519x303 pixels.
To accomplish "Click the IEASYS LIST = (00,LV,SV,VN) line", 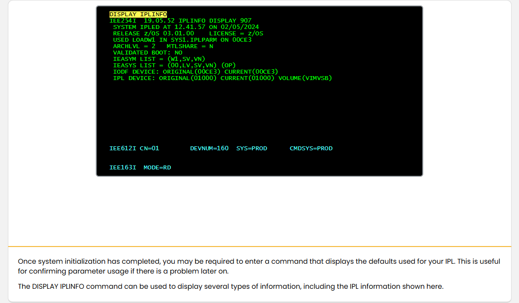I will point(174,65).
